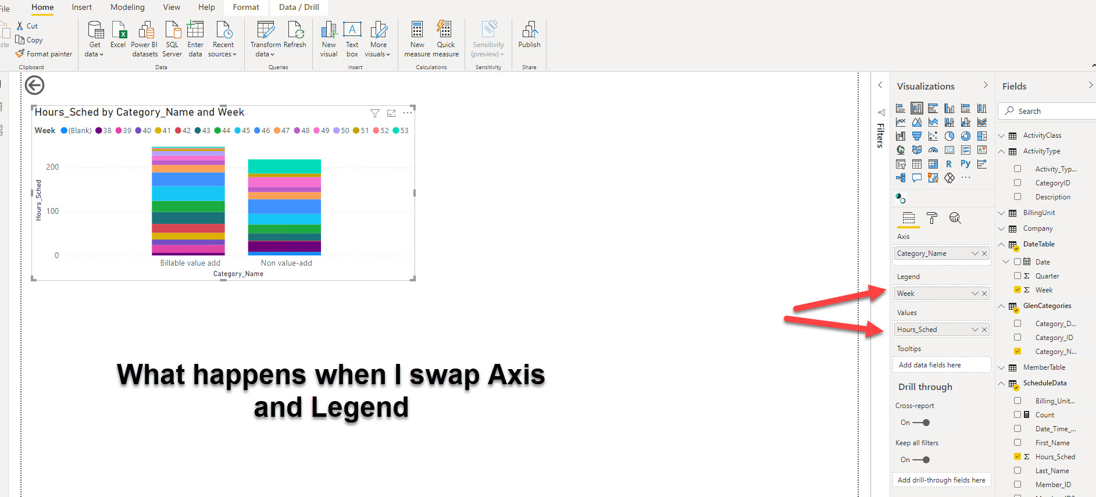This screenshot has height=497, width=1096.
Task: Open the Modeling ribbon tab
Action: (x=127, y=7)
